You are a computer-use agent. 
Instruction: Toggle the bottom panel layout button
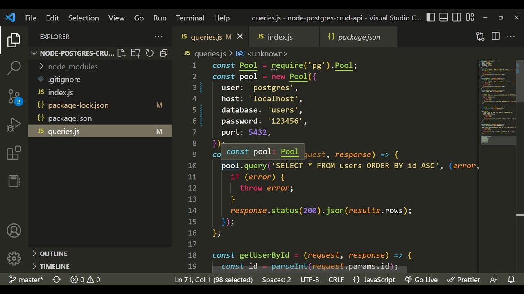click(444, 18)
